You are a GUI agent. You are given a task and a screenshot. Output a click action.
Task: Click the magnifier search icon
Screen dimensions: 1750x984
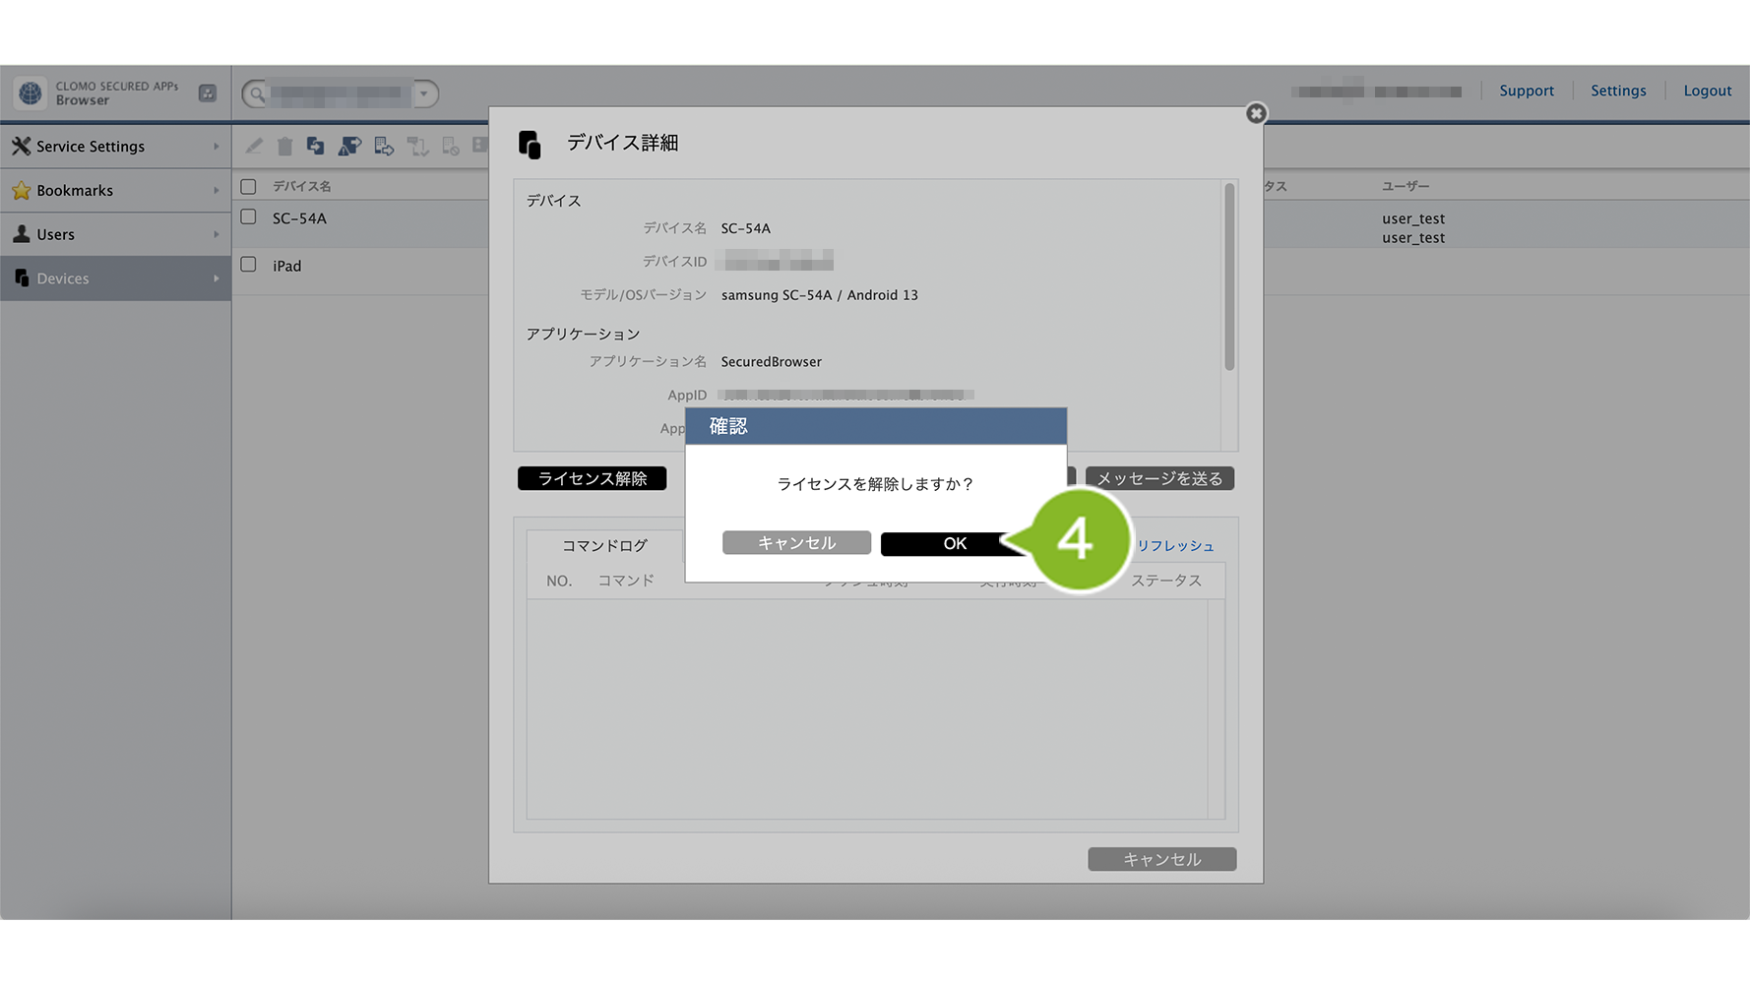tap(257, 94)
